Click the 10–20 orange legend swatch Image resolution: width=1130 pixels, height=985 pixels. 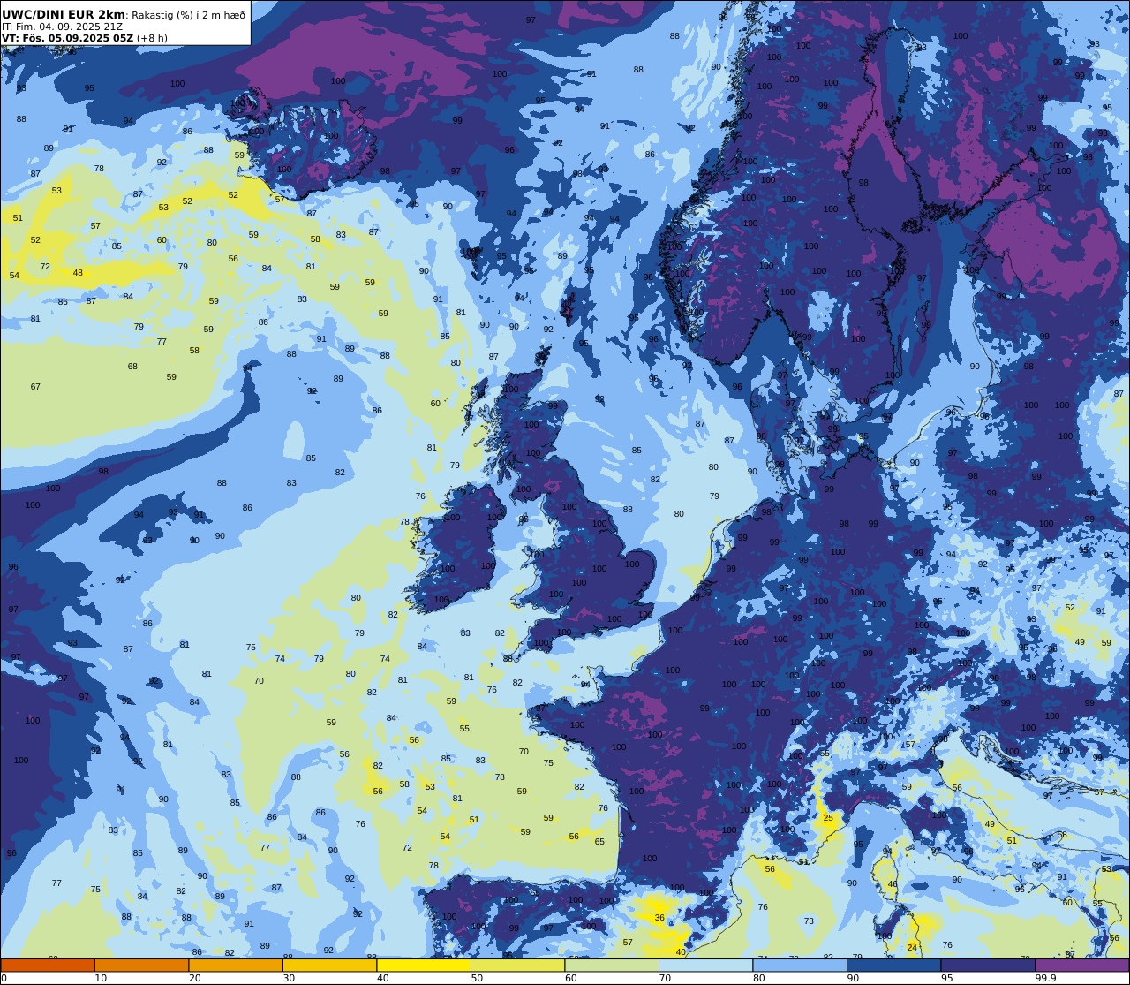click(x=141, y=965)
